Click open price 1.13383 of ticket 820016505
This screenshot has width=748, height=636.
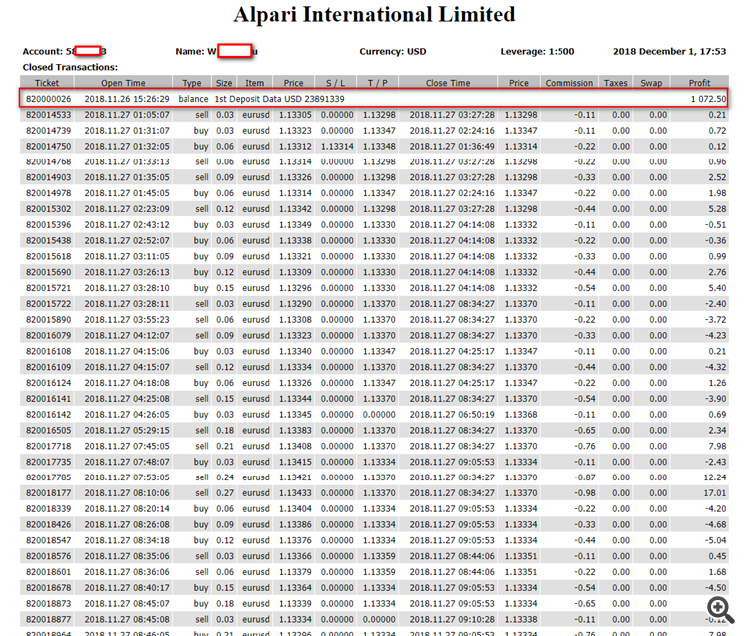(x=295, y=430)
